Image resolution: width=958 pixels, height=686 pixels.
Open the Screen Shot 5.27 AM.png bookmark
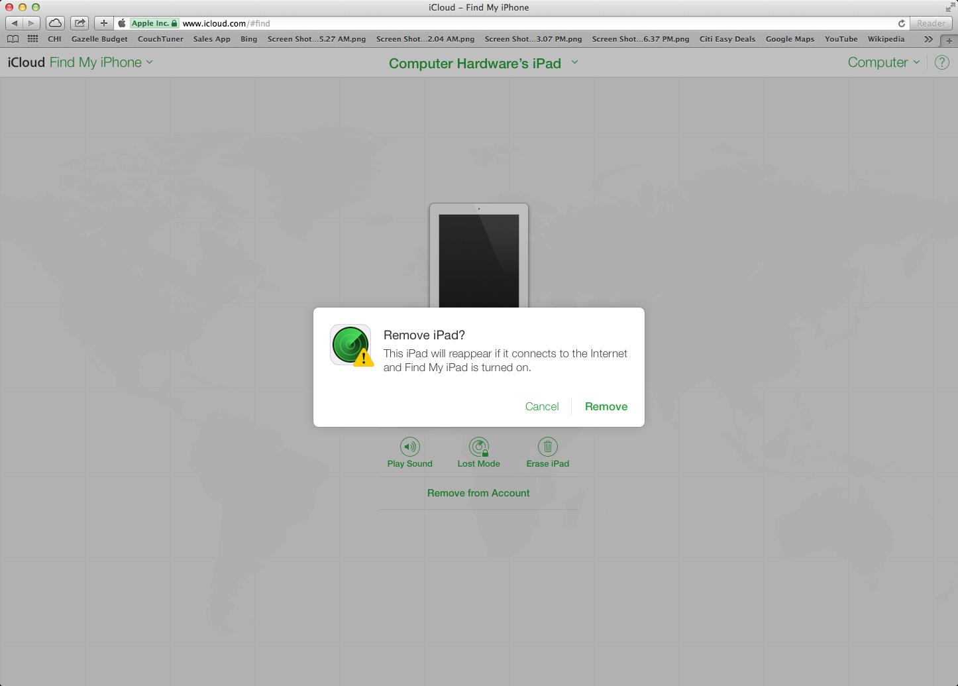tap(317, 39)
